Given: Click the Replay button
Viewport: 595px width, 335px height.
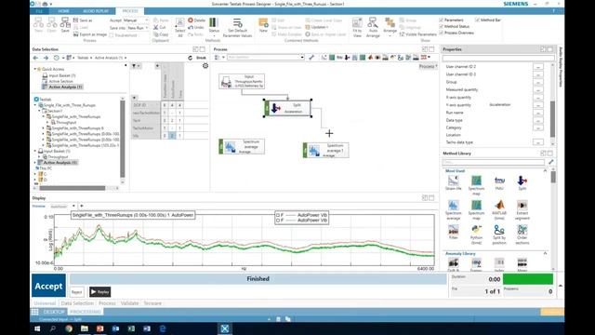Looking at the screenshot, I should pyautogui.click(x=100, y=291).
